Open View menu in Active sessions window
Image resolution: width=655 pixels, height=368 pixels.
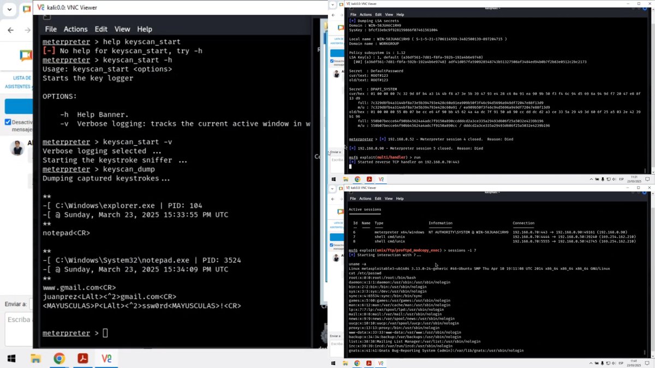389,198
